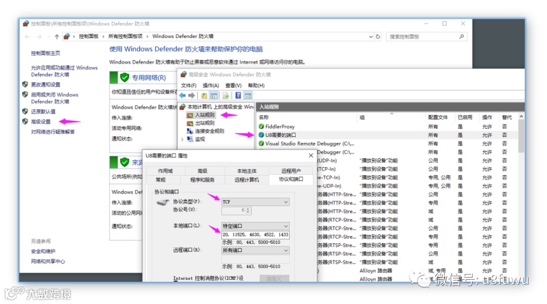Select the 协议和端口 tab
Image resolution: width=547 pixels, height=304 pixels.
pos(291,179)
